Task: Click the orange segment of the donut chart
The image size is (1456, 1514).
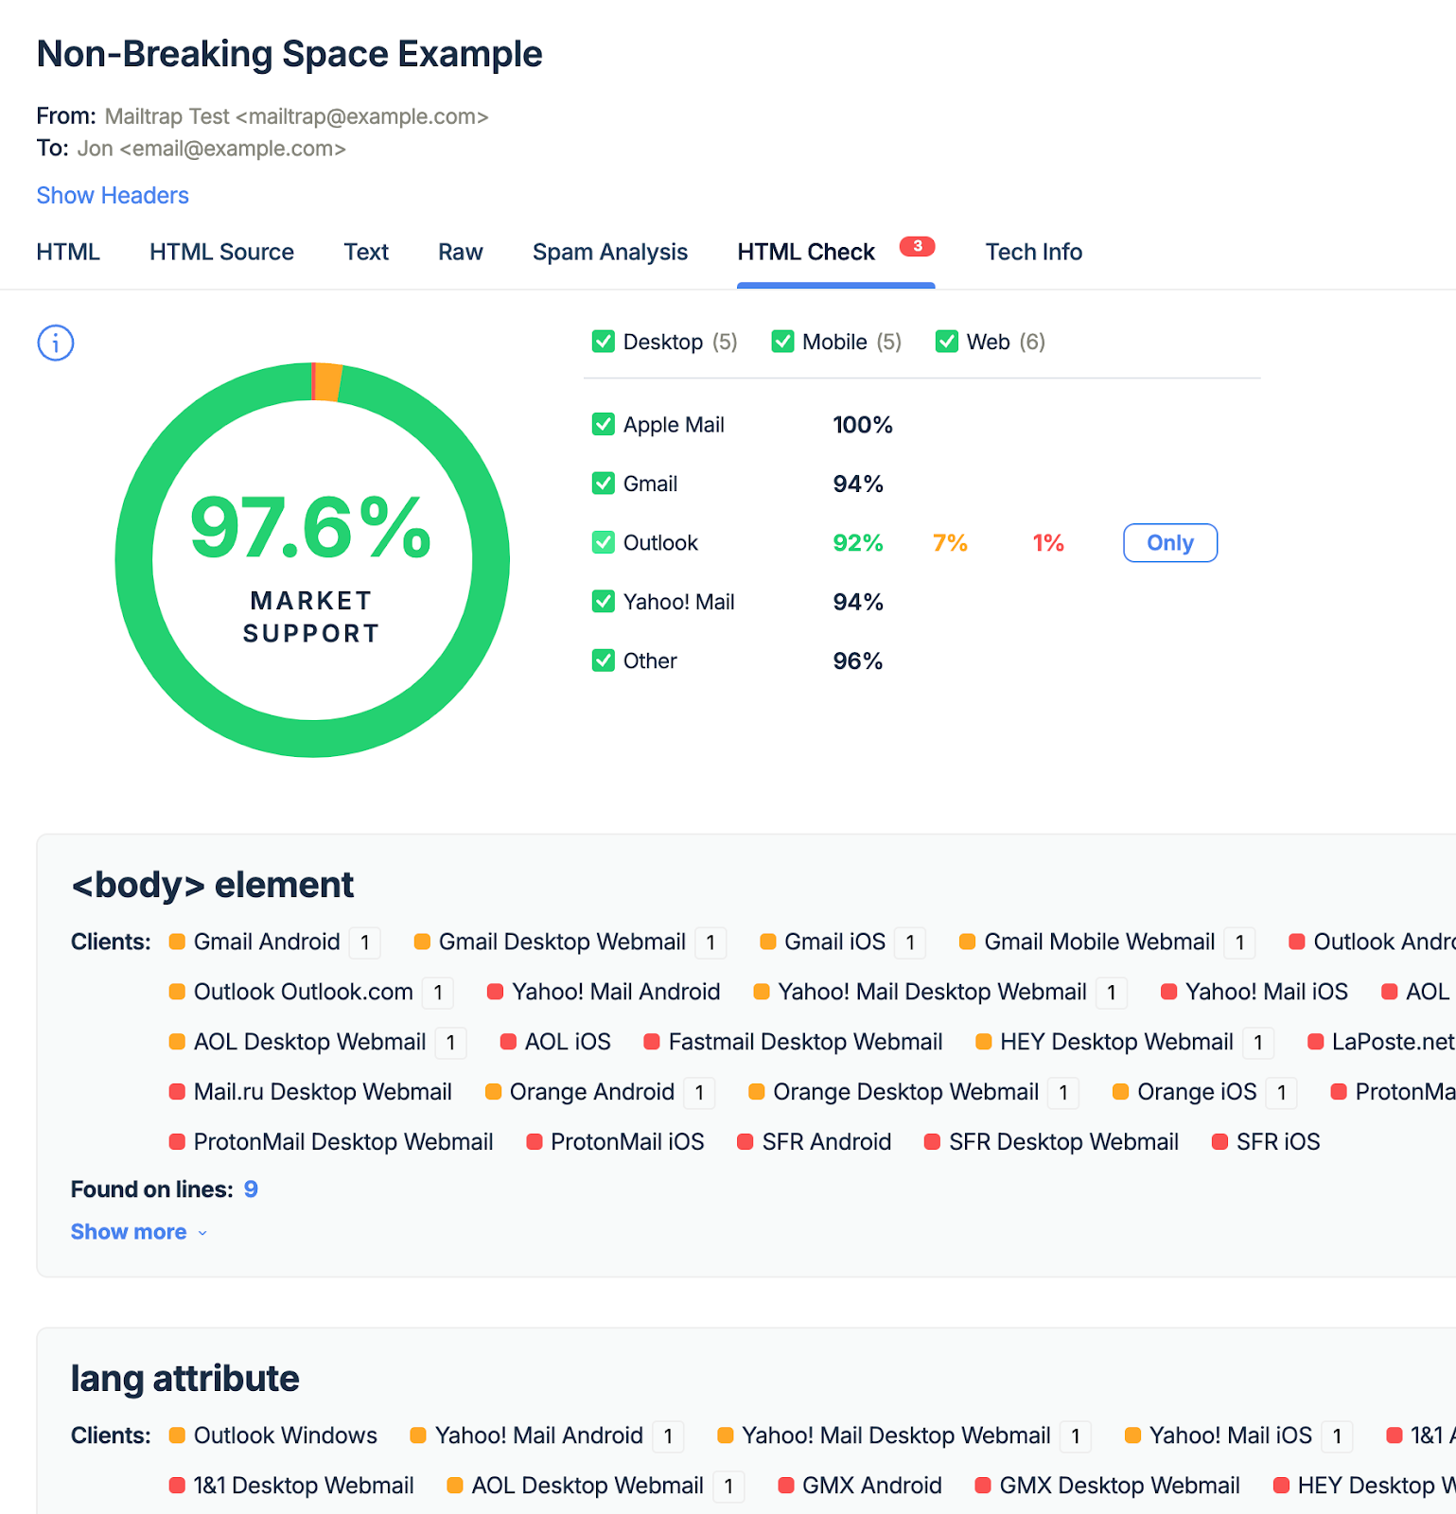Action: tap(327, 382)
